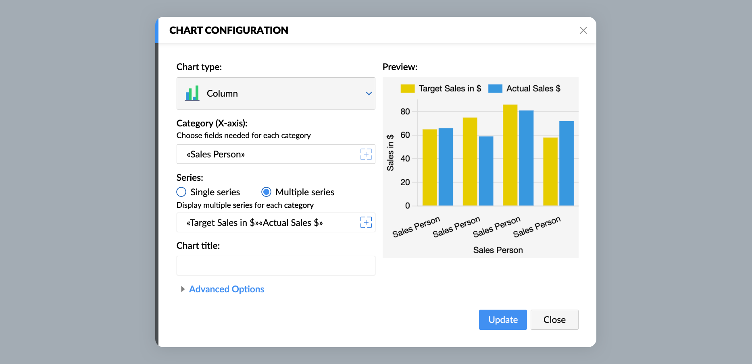Select the Single series radio button
752x364 pixels.
pyautogui.click(x=181, y=192)
